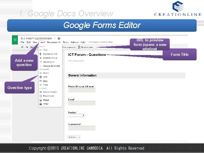Click the ICT Forum Questionnaire file name
204x153 pixels.
(37, 38)
